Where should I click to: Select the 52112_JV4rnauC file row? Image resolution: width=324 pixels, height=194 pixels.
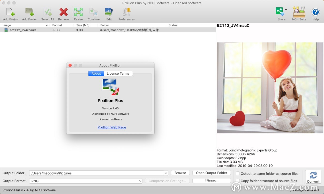coord(108,30)
